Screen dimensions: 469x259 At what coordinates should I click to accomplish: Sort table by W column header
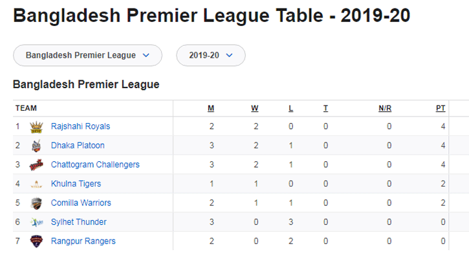254,108
